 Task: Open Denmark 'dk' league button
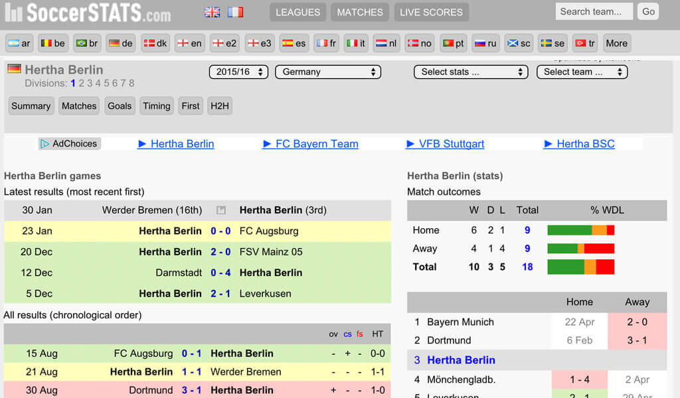coord(155,43)
